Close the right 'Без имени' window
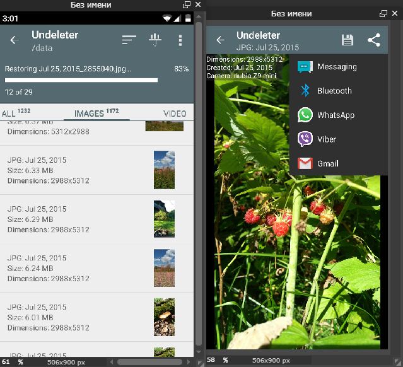The height and width of the screenshot is (367, 403). coord(395,13)
